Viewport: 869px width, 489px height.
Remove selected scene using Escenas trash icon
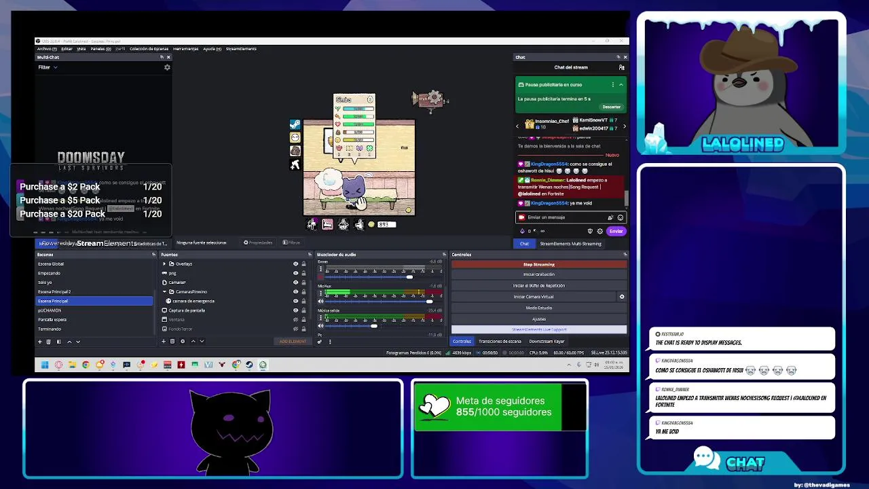[48, 342]
